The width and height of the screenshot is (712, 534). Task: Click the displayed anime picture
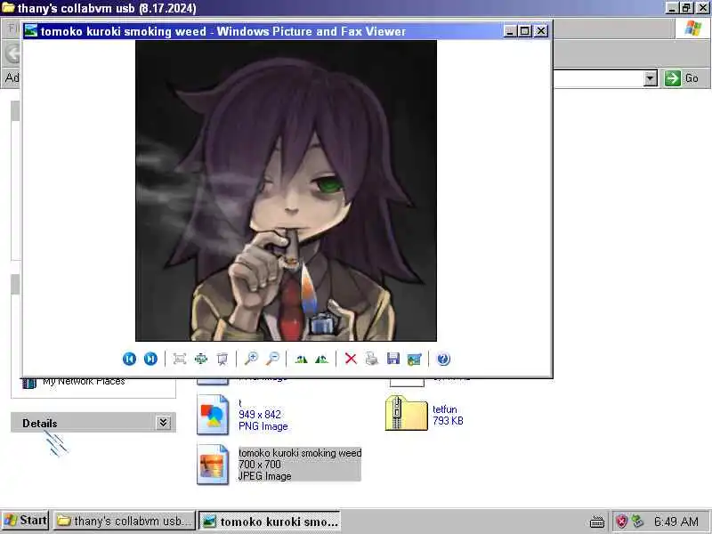click(286, 190)
